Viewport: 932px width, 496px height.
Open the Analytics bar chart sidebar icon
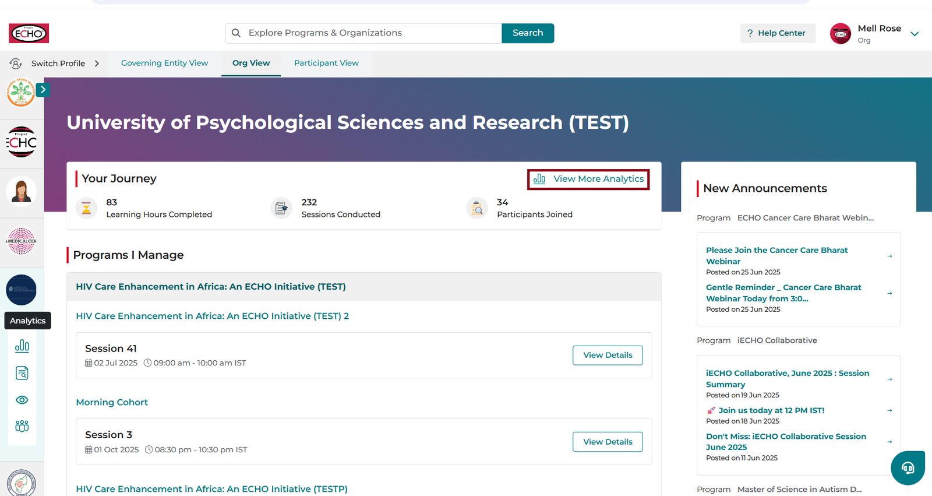[22, 346]
